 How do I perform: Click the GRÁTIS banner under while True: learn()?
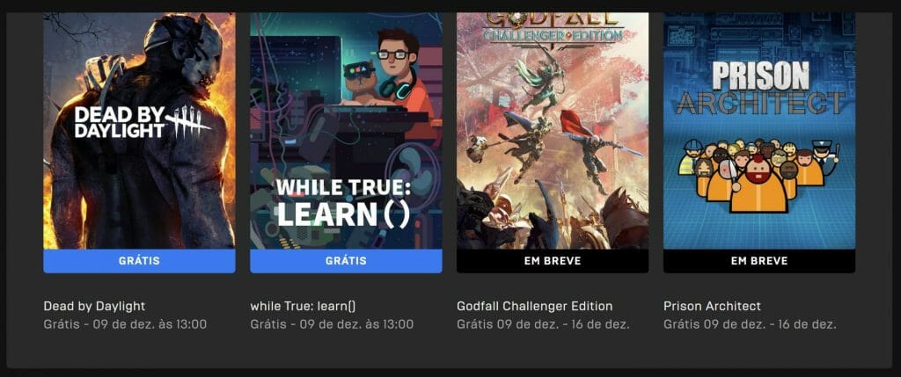pos(346,261)
